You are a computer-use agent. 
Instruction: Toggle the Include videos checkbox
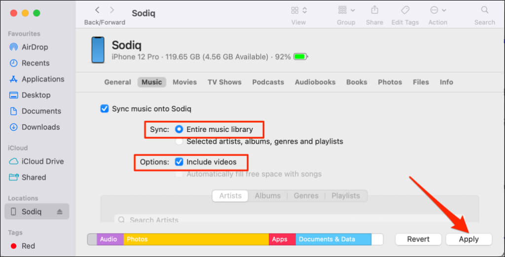point(179,162)
